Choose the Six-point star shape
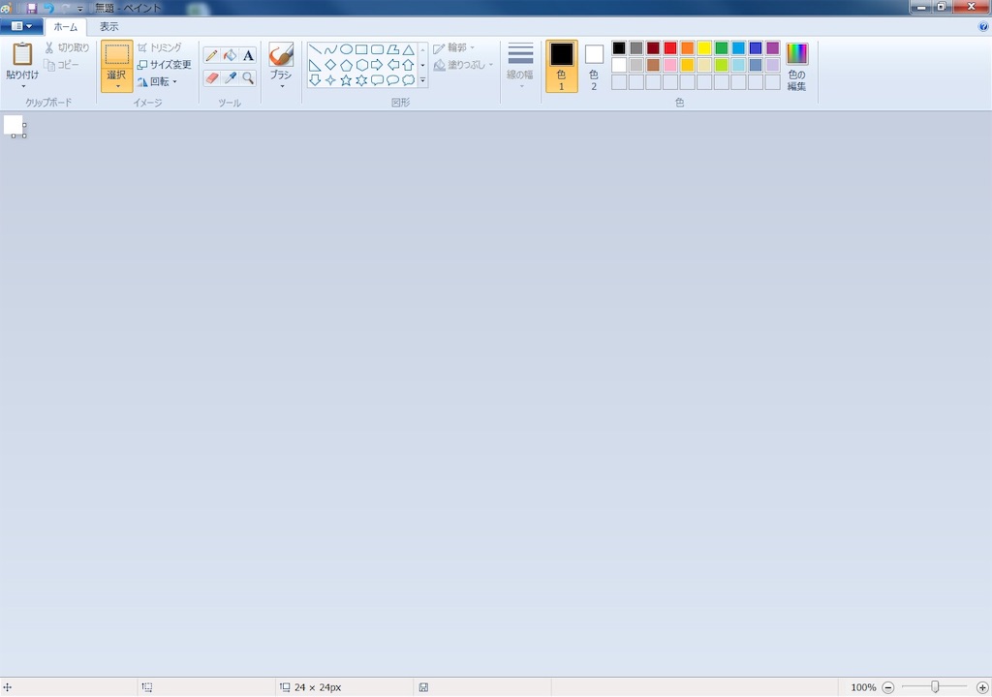992x697 pixels. [x=361, y=79]
